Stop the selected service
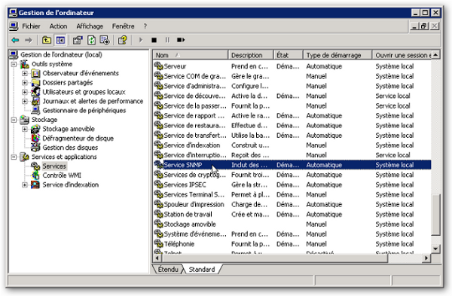The image size is (452, 296). 154,40
